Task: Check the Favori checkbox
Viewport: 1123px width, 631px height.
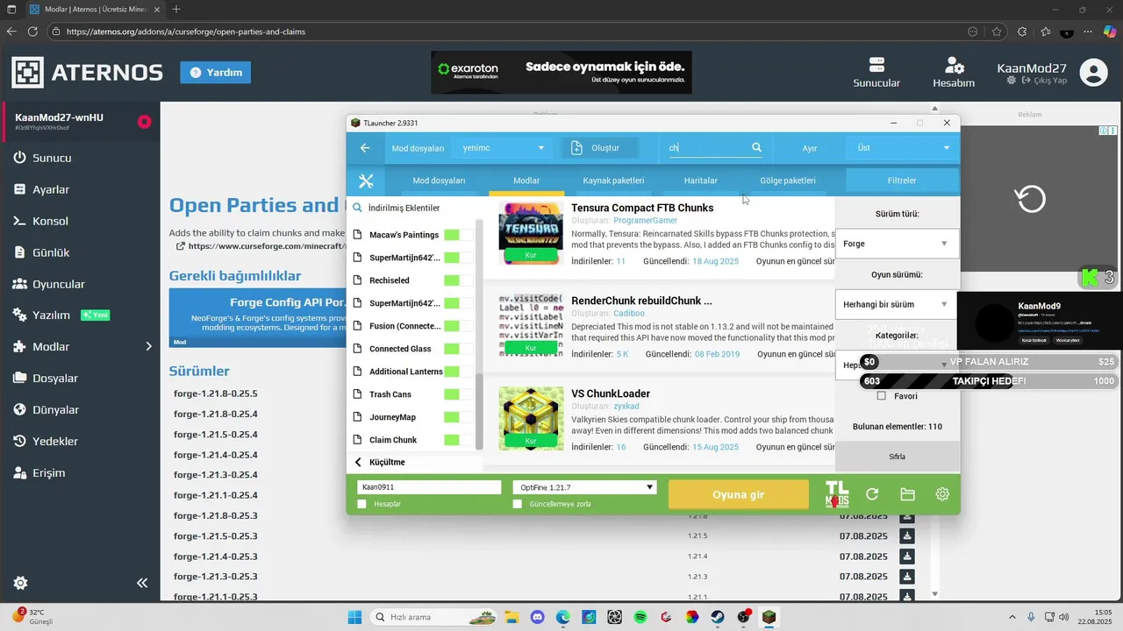Action: (882, 396)
